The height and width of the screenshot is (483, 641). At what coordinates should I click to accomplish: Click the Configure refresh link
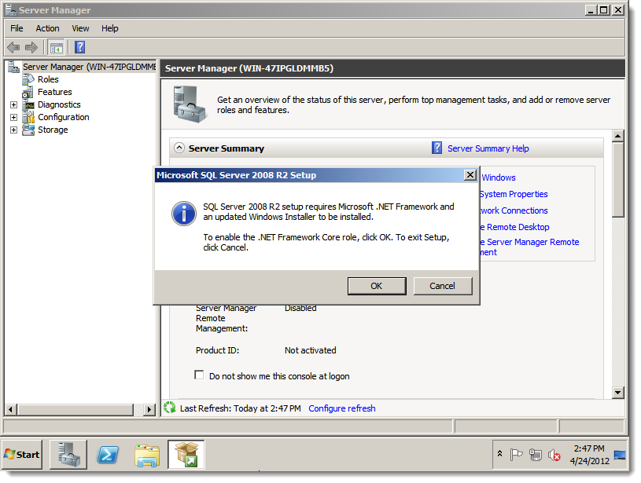click(342, 408)
